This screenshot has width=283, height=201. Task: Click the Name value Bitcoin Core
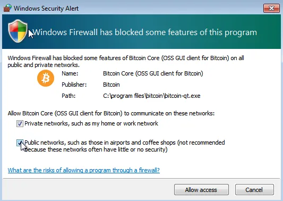[153, 73]
